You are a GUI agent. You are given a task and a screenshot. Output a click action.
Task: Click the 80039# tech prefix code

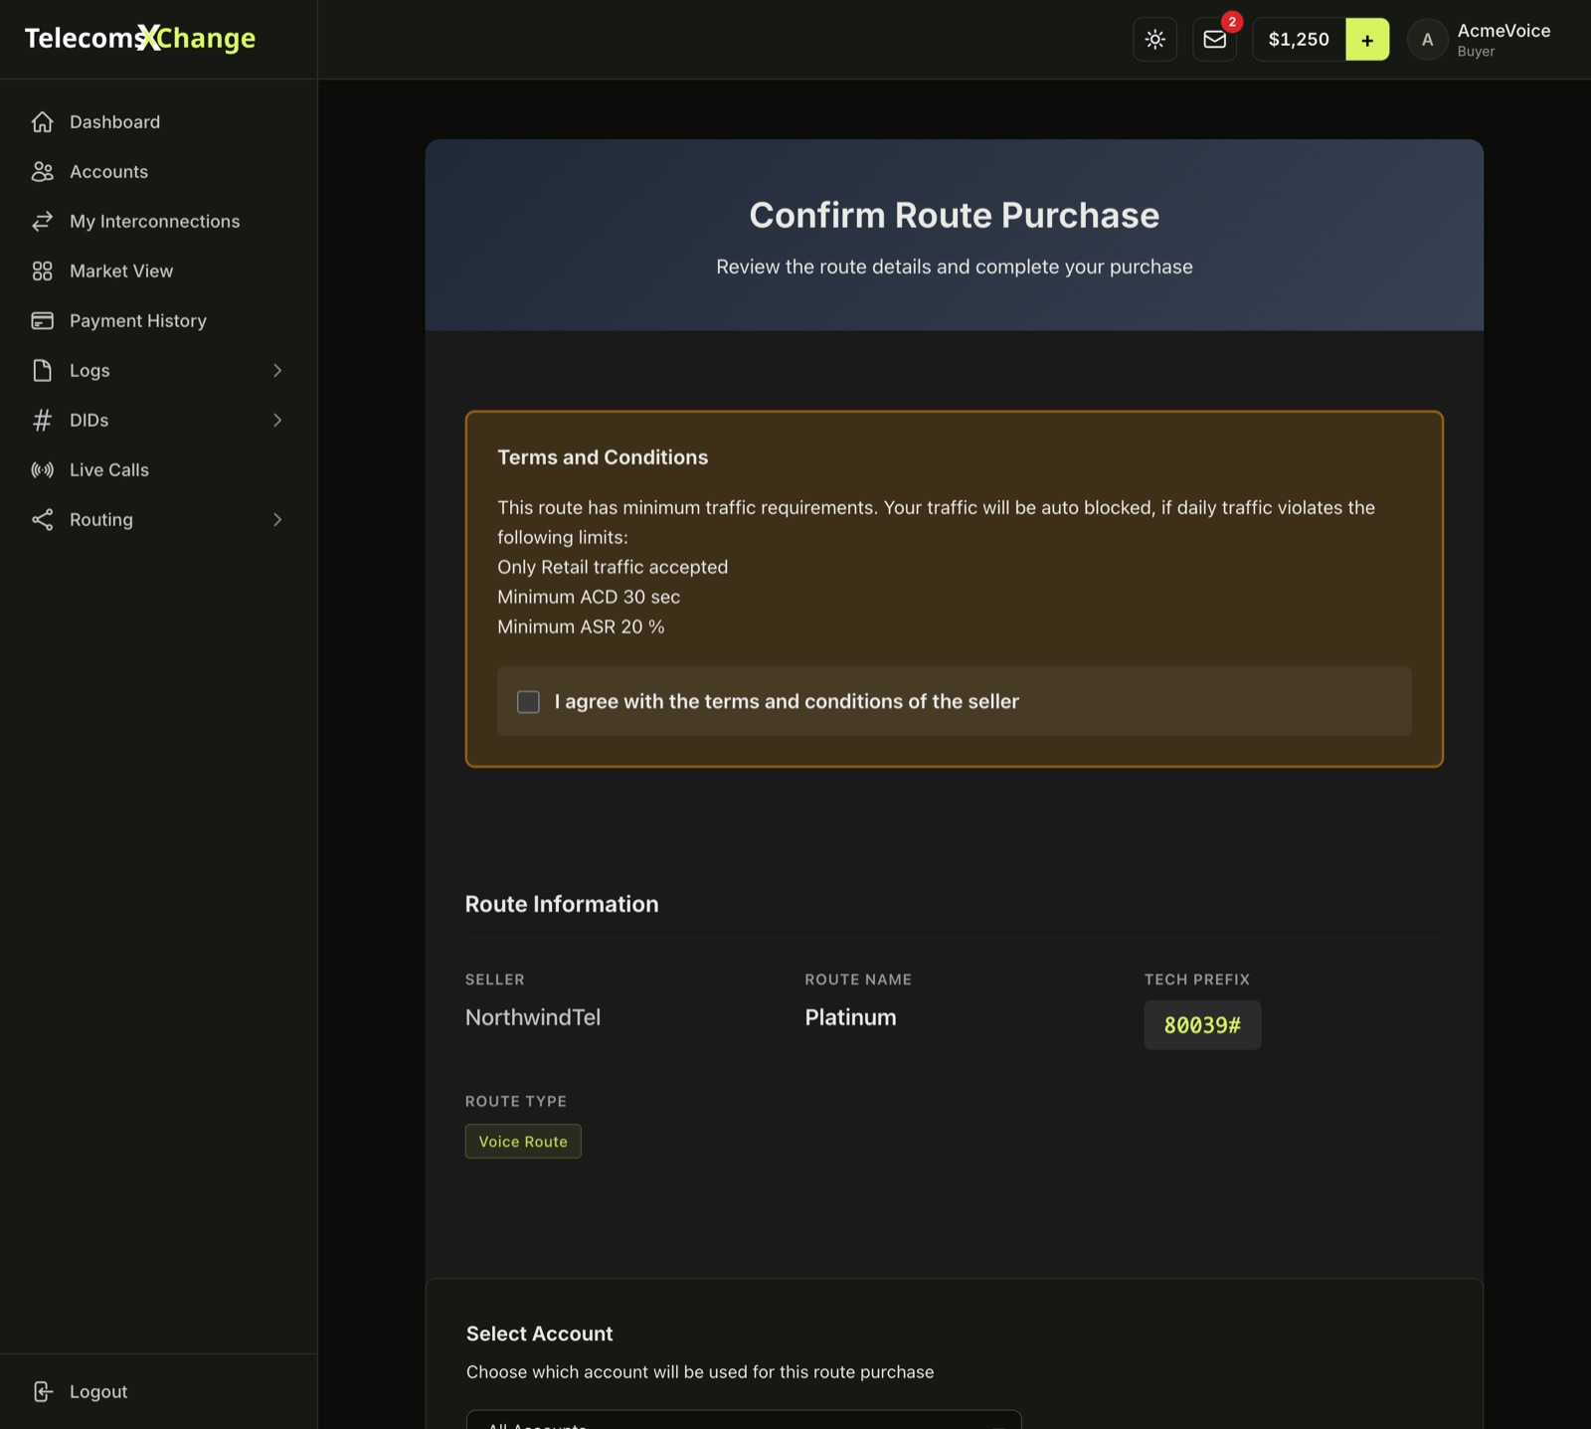point(1202,1025)
